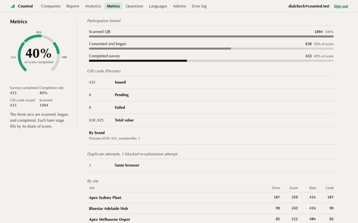358x223 pixels.
Task: Click the Scanned QR progress bar
Action: 211,37
